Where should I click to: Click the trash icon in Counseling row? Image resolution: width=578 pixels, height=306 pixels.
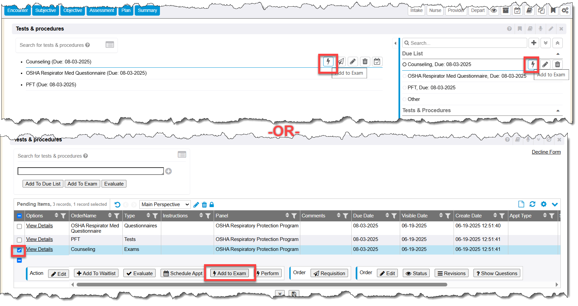[365, 62]
